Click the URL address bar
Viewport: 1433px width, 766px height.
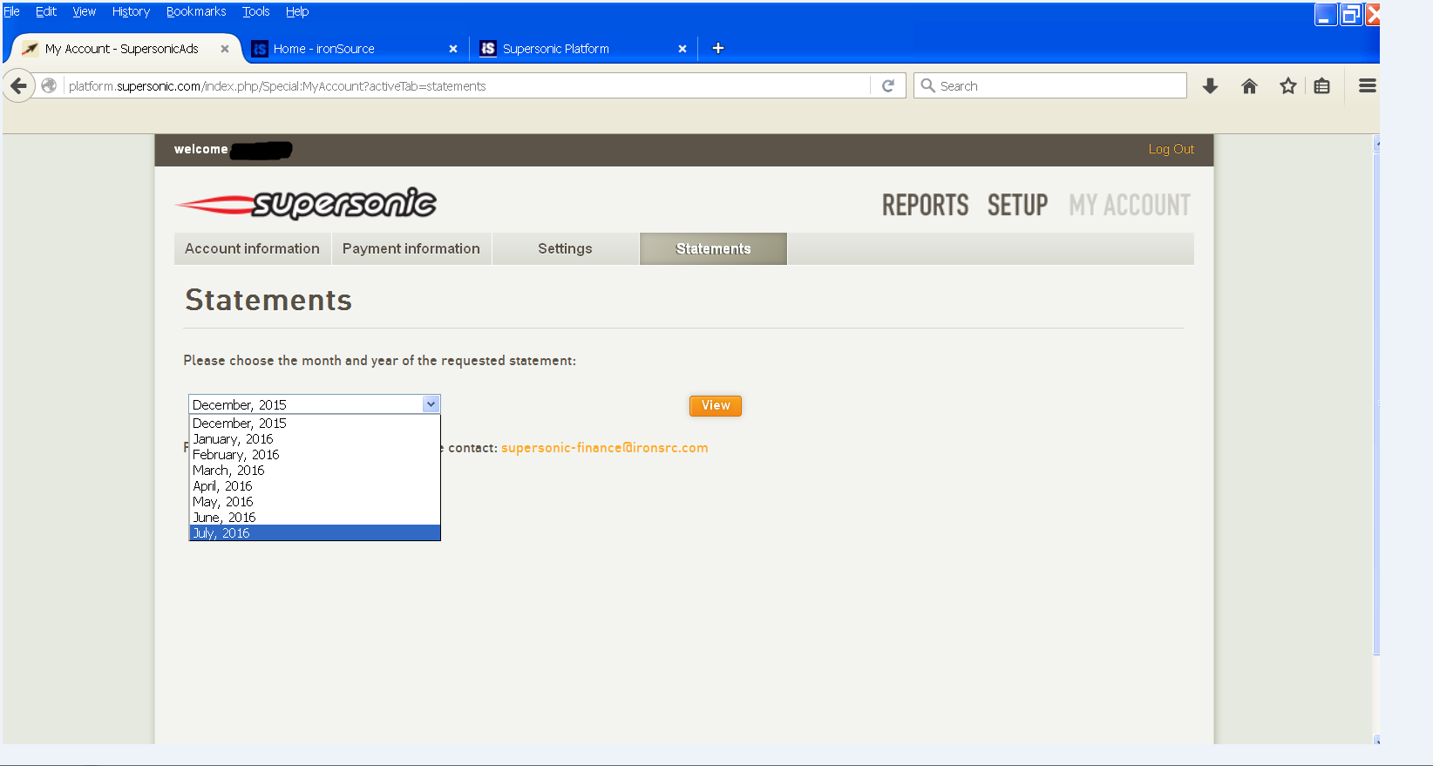(x=468, y=85)
